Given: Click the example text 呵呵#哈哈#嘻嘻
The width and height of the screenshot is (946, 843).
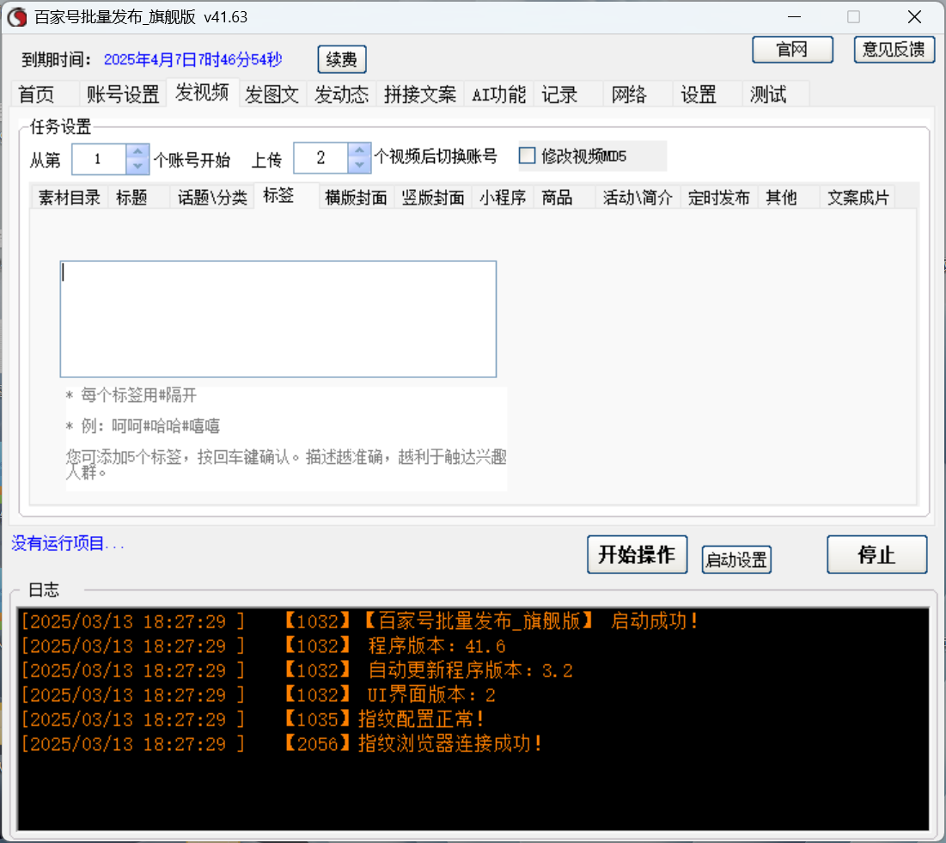Looking at the screenshot, I should point(166,426).
